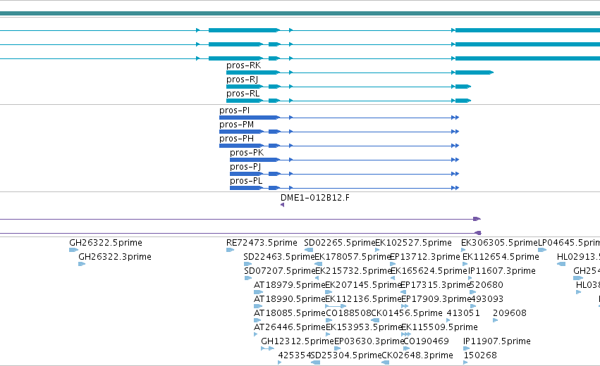The height and width of the screenshot is (366, 600).
Task: Click the pros-RK transcript label
Action: click(244, 65)
